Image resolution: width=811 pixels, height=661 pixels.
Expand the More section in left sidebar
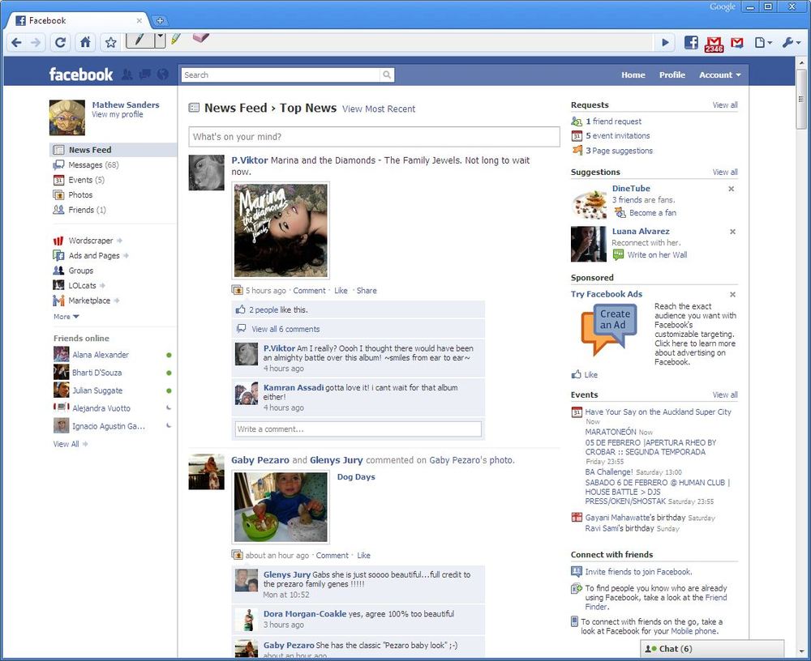tap(66, 317)
